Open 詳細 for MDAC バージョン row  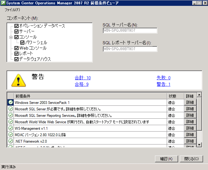(x=190, y=135)
